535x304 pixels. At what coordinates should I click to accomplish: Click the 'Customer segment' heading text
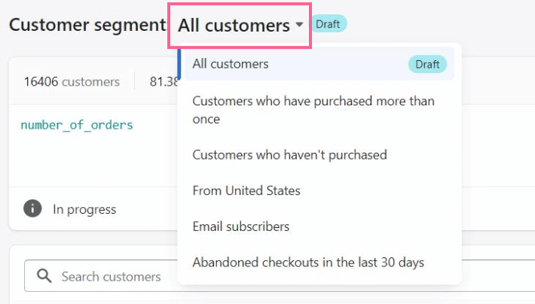[87, 25]
